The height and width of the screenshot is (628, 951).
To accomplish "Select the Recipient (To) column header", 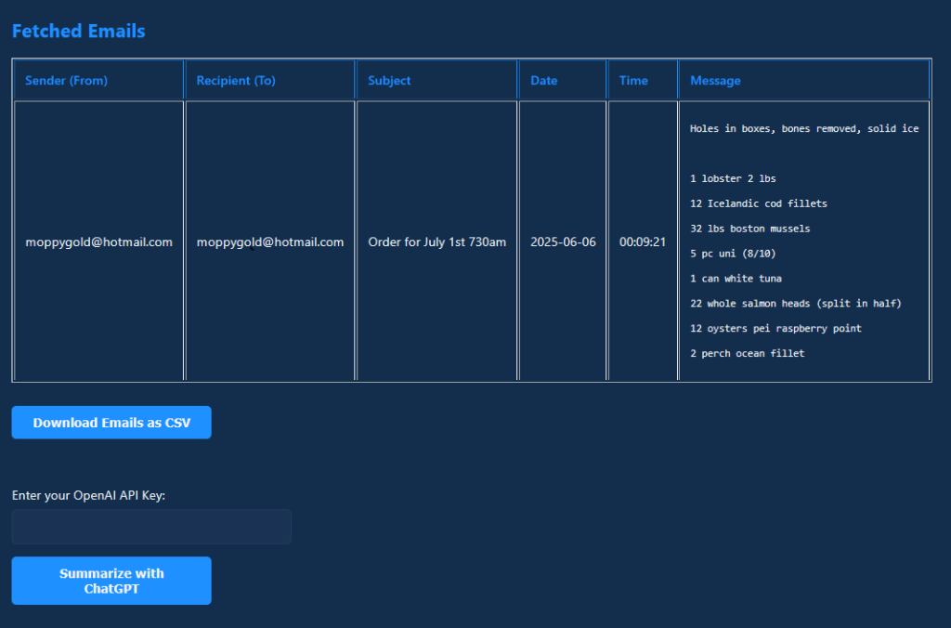I will 236,81.
